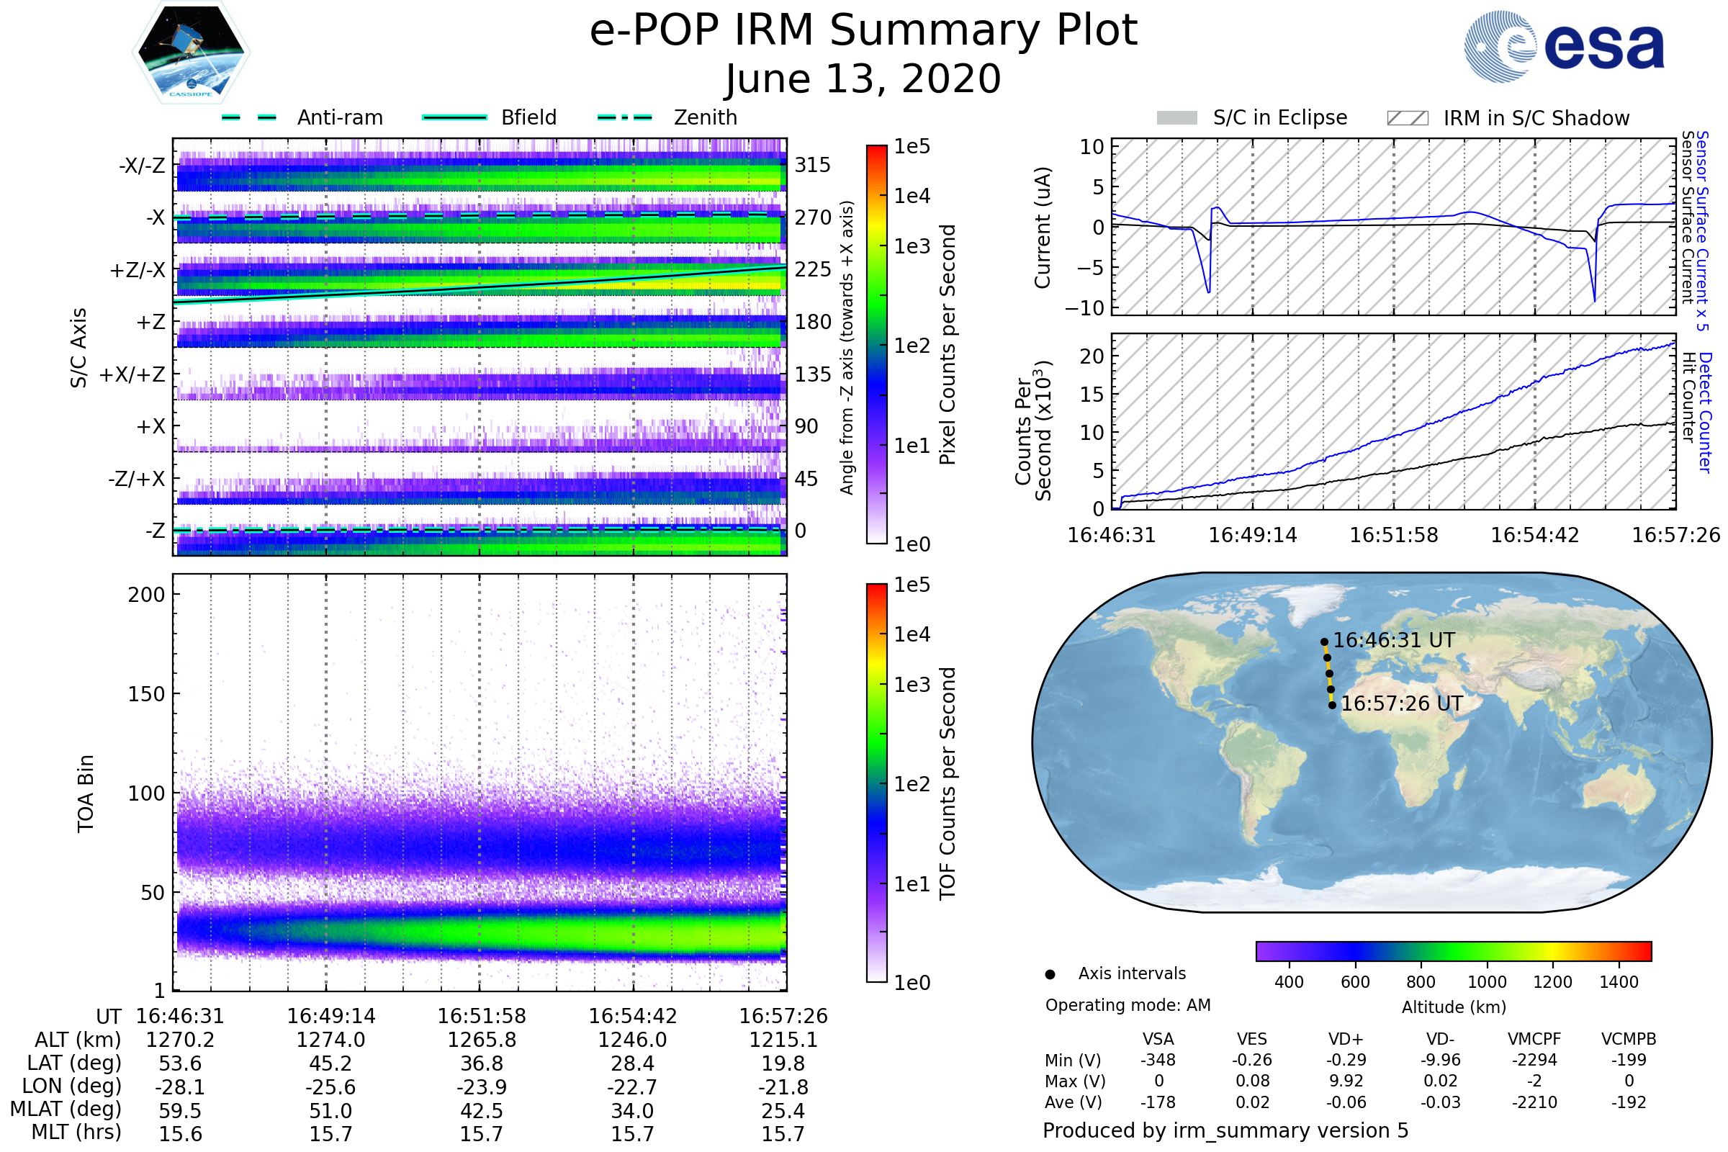Click the TOF Counts per Second colorbar

[876, 783]
